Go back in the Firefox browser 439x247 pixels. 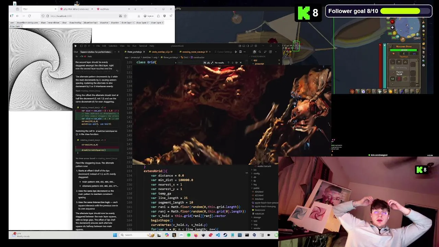point(17,16)
